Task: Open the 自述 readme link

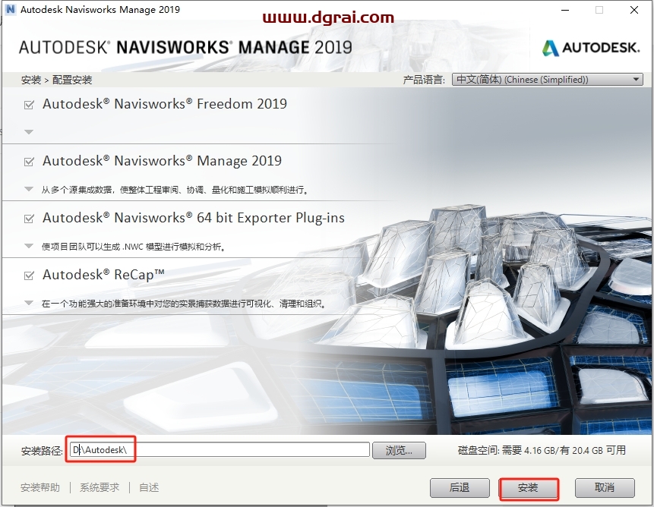Action: pyautogui.click(x=149, y=487)
